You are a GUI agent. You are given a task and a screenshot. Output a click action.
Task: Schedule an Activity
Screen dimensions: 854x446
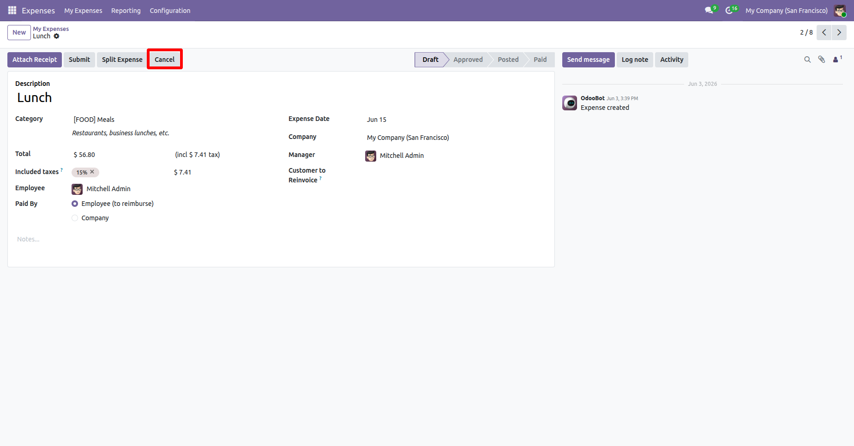(672, 60)
